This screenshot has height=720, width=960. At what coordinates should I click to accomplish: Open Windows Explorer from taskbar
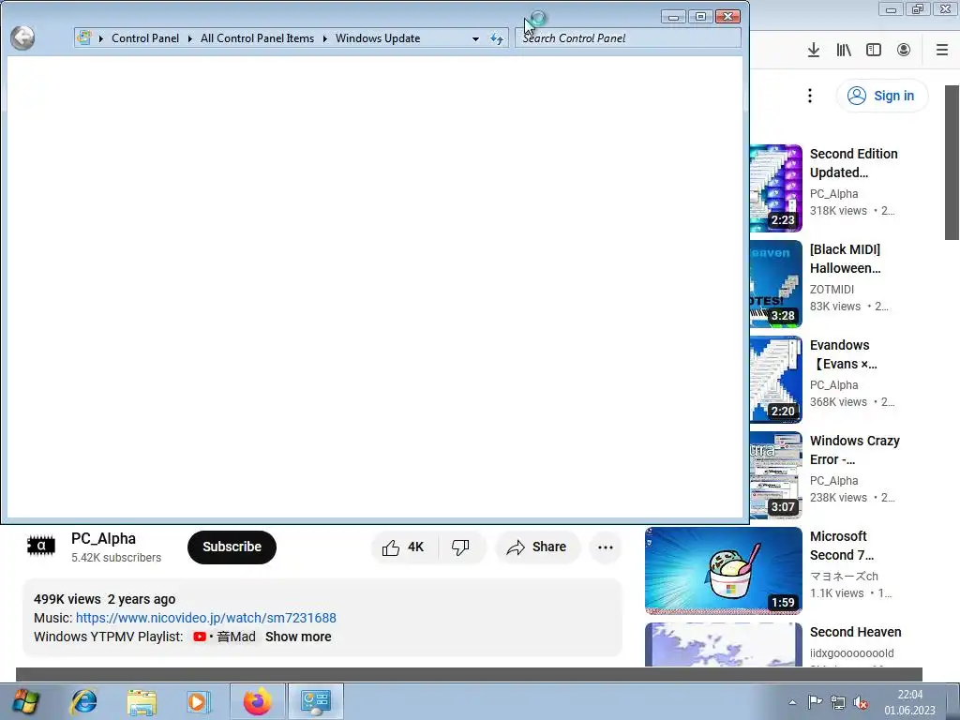click(142, 701)
